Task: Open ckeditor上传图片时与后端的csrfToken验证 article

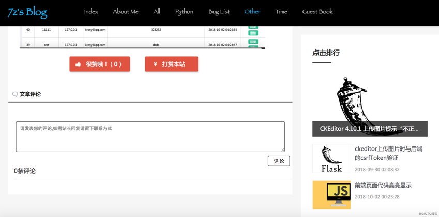Action: (x=389, y=154)
